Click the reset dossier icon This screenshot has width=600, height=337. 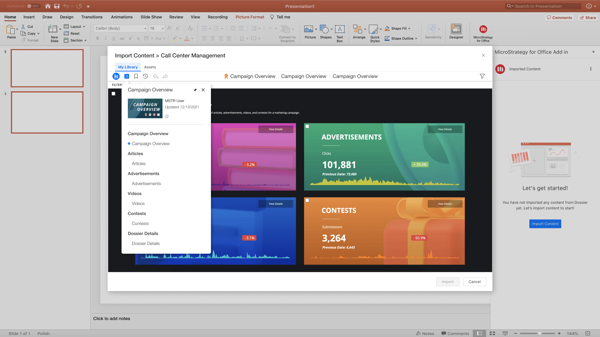click(145, 76)
